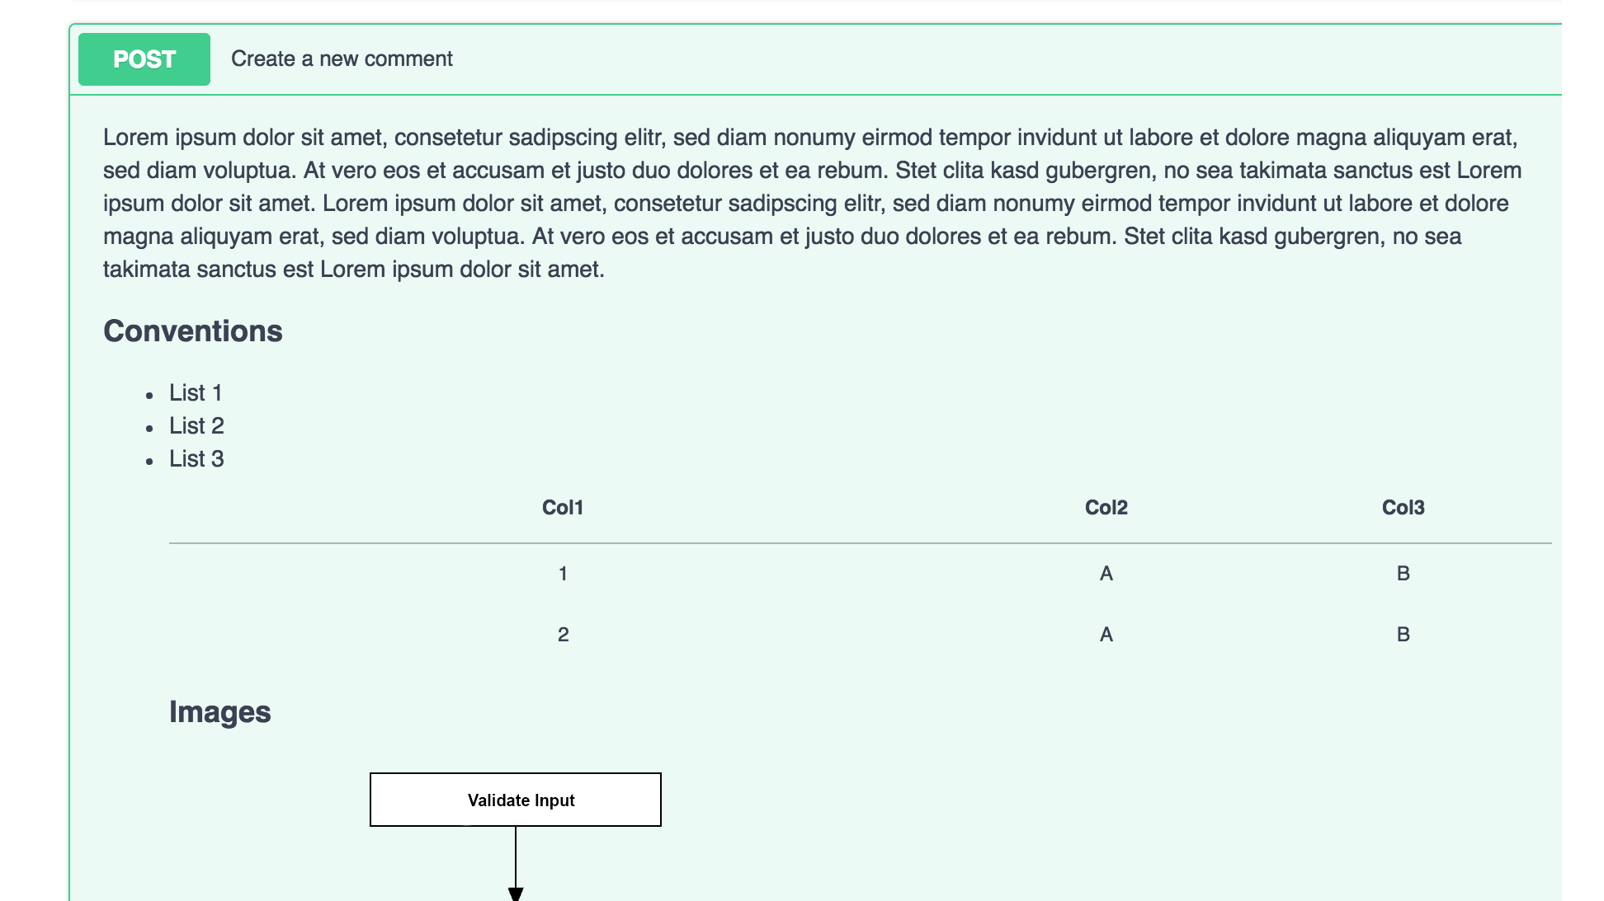
Task: Click the cell containing 1 under Col1
Action: [563, 574]
